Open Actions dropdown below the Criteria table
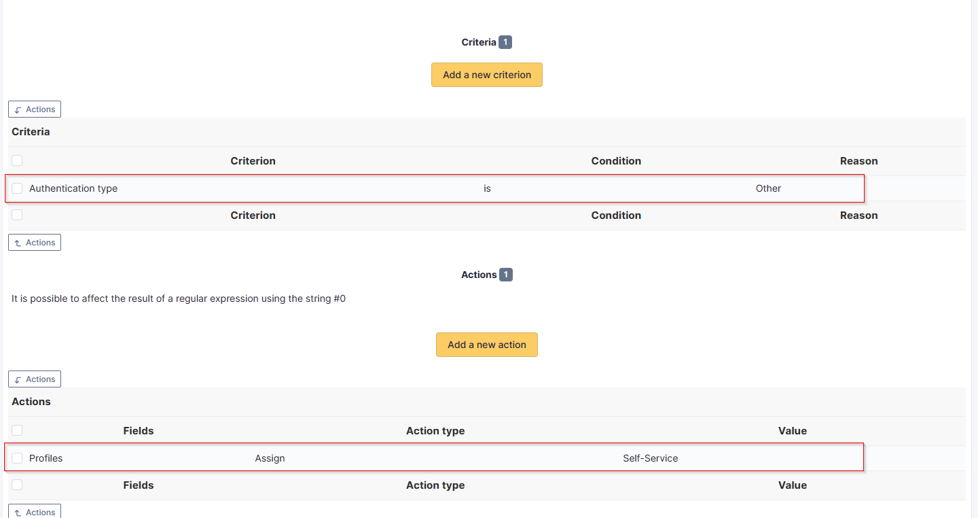Image resolution: width=978 pixels, height=518 pixels. (35, 243)
